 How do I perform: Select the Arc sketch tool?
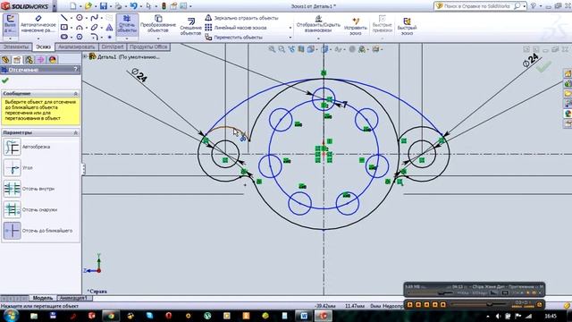point(80,27)
